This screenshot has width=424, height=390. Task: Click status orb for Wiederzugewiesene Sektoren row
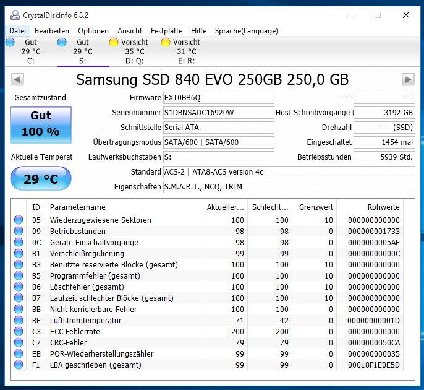19,220
